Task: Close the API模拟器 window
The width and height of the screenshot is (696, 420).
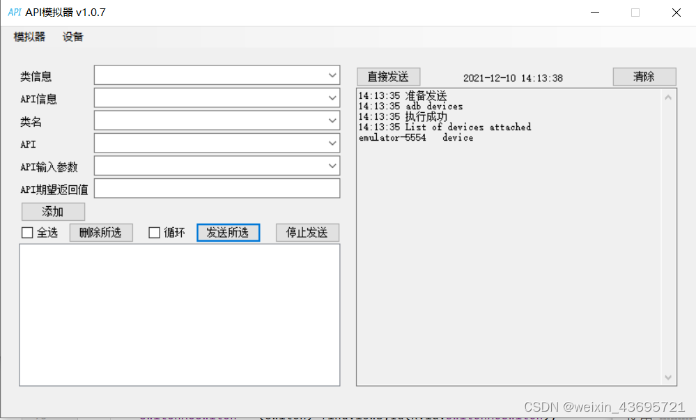Action: click(x=676, y=13)
